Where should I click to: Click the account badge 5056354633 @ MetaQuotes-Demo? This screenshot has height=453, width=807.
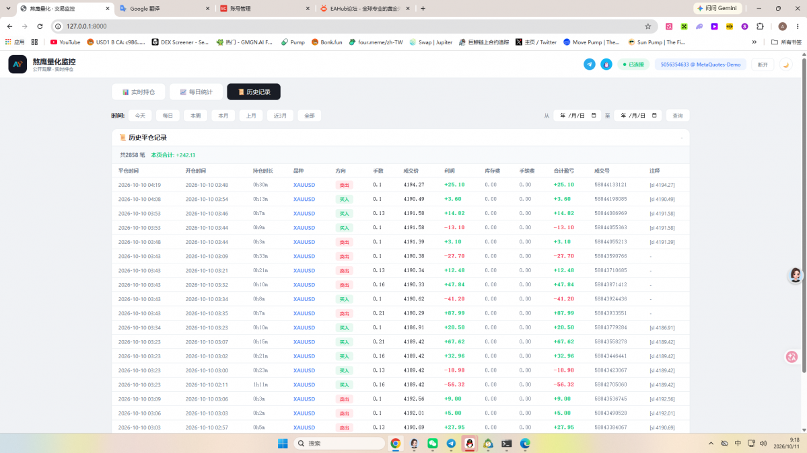[x=701, y=65]
